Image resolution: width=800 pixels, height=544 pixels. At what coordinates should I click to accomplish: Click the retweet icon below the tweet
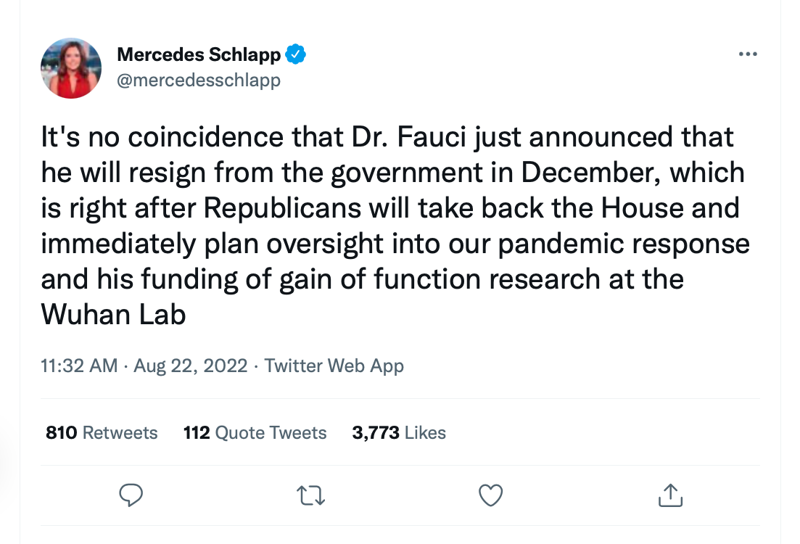[x=310, y=495]
